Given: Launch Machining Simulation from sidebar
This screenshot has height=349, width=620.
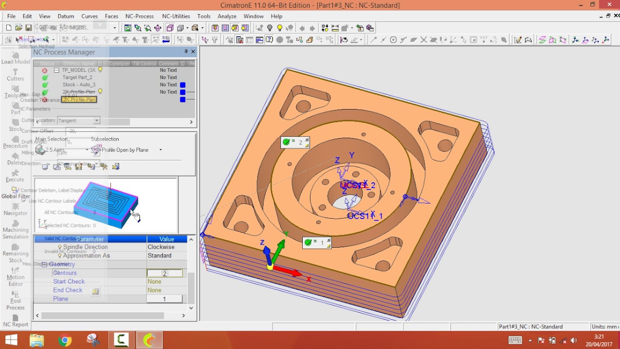Looking at the screenshot, I should pos(15,229).
